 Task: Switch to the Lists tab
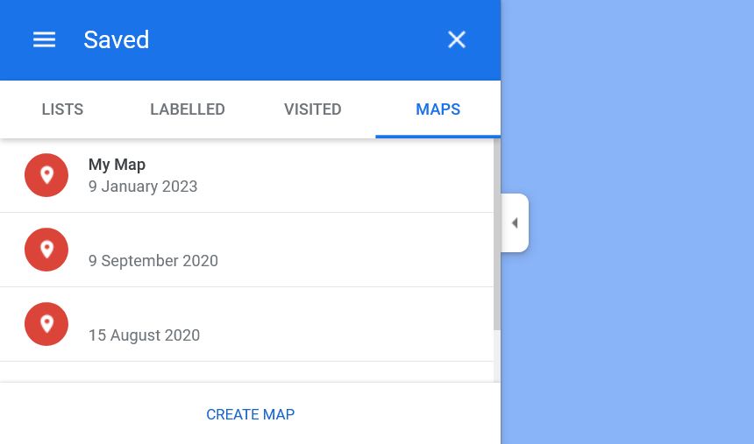(x=62, y=109)
